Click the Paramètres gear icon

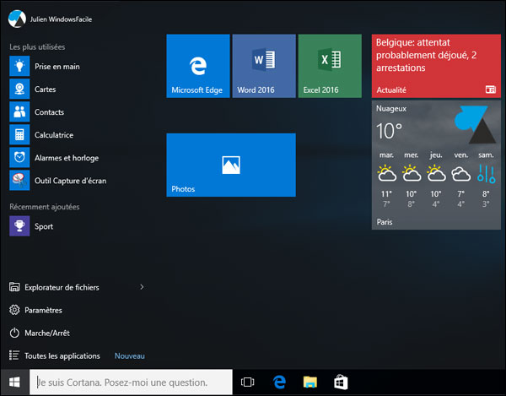click(x=14, y=310)
